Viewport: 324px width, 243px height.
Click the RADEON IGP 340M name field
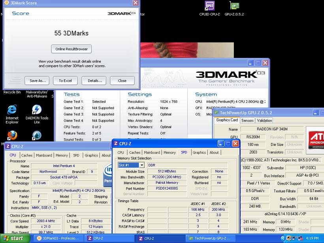coord(272,129)
